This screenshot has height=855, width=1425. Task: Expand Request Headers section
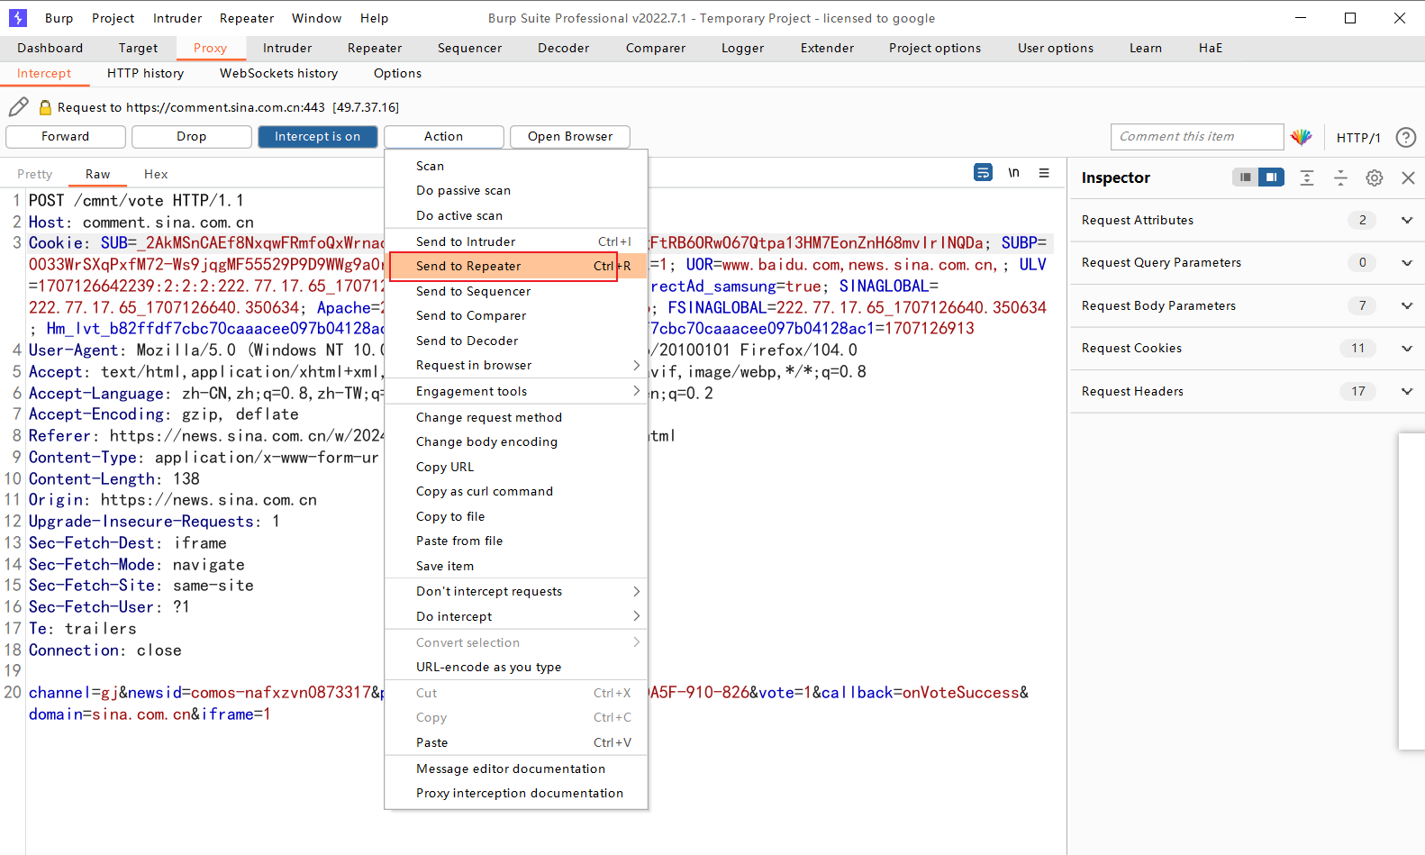[1406, 392]
